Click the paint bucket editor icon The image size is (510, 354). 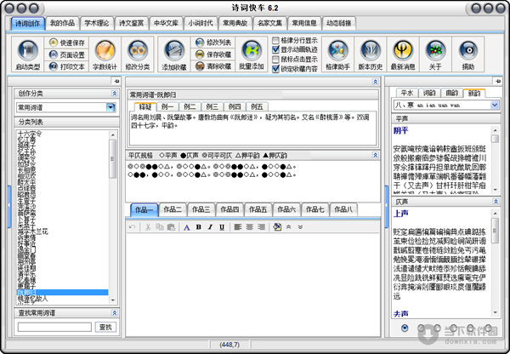pos(277,227)
